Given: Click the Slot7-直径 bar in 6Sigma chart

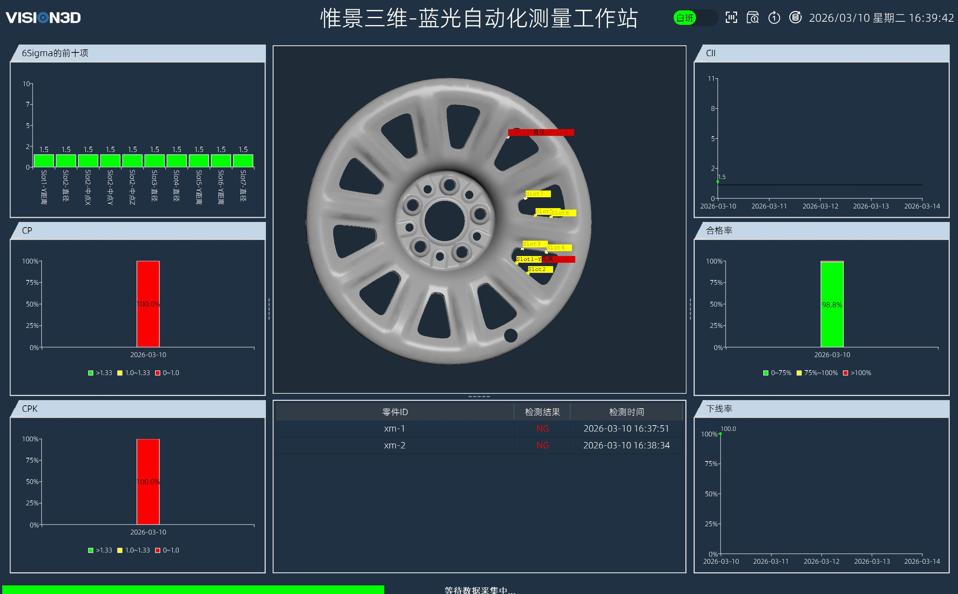Looking at the screenshot, I should pyautogui.click(x=243, y=161).
